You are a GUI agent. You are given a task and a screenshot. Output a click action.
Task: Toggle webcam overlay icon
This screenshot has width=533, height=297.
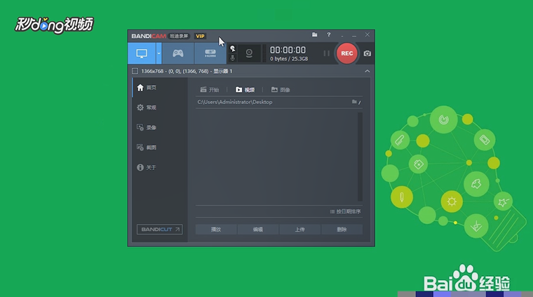(249, 53)
